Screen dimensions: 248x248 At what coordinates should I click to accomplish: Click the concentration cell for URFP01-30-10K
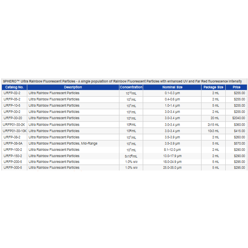(131, 131)
